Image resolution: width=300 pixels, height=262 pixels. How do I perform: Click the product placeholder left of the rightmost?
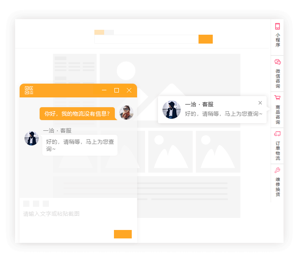(170, 152)
